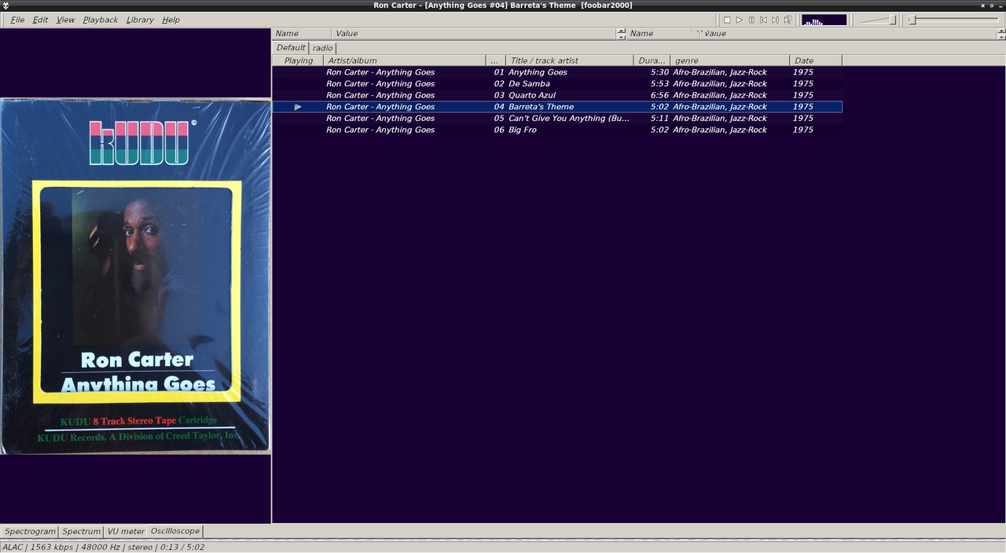
Task: Click the 1975 date on Big Fro row
Action: pos(802,130)
